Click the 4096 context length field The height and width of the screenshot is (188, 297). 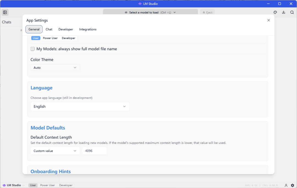pyautogui.click(x=94, y=151)
